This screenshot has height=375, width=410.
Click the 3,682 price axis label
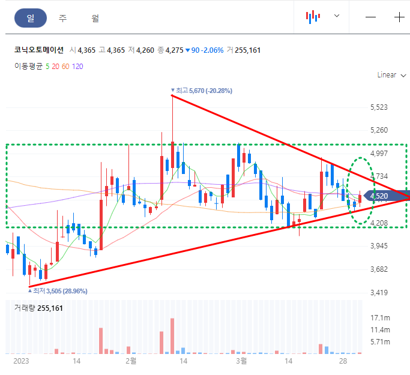pyautogui.click(x=379, y=269)
